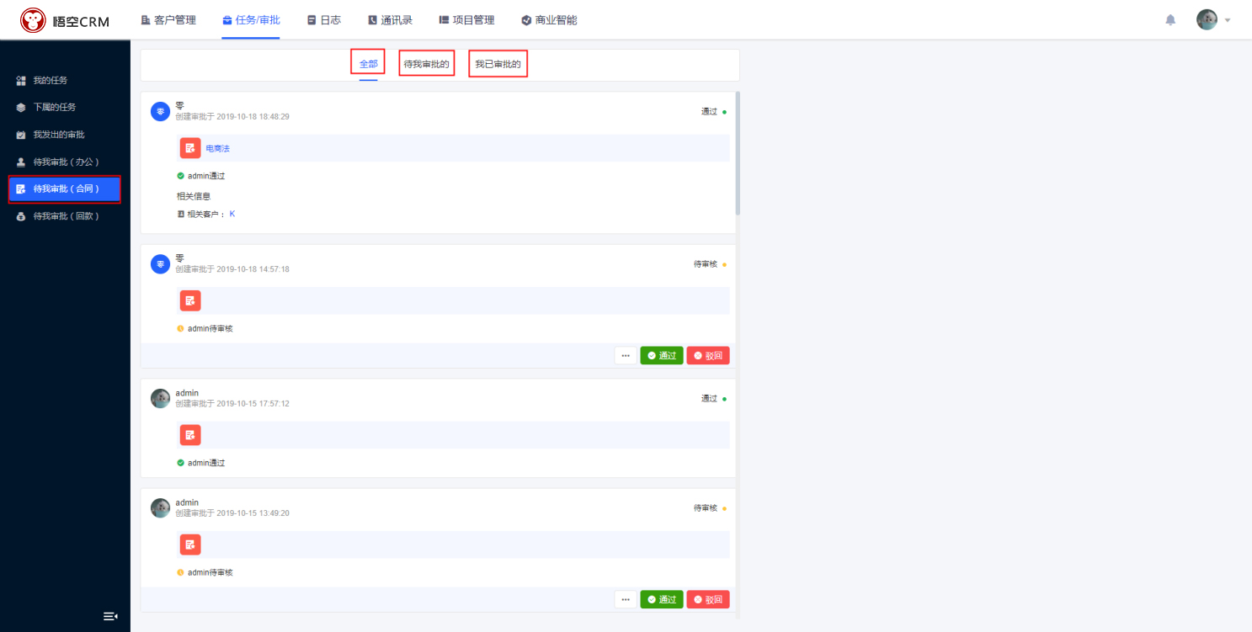The width and height of the screenshot is (1252, 632).
Task: Open 我发出的审批 in the sidebar
Action: (59, 135)
